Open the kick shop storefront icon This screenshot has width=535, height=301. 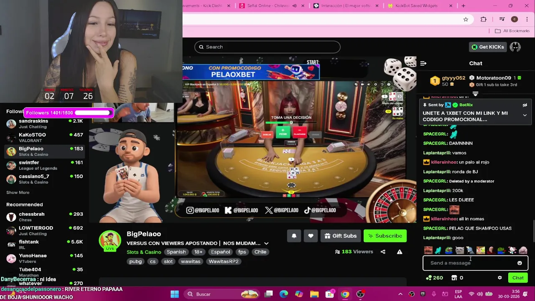pos(454,278)
